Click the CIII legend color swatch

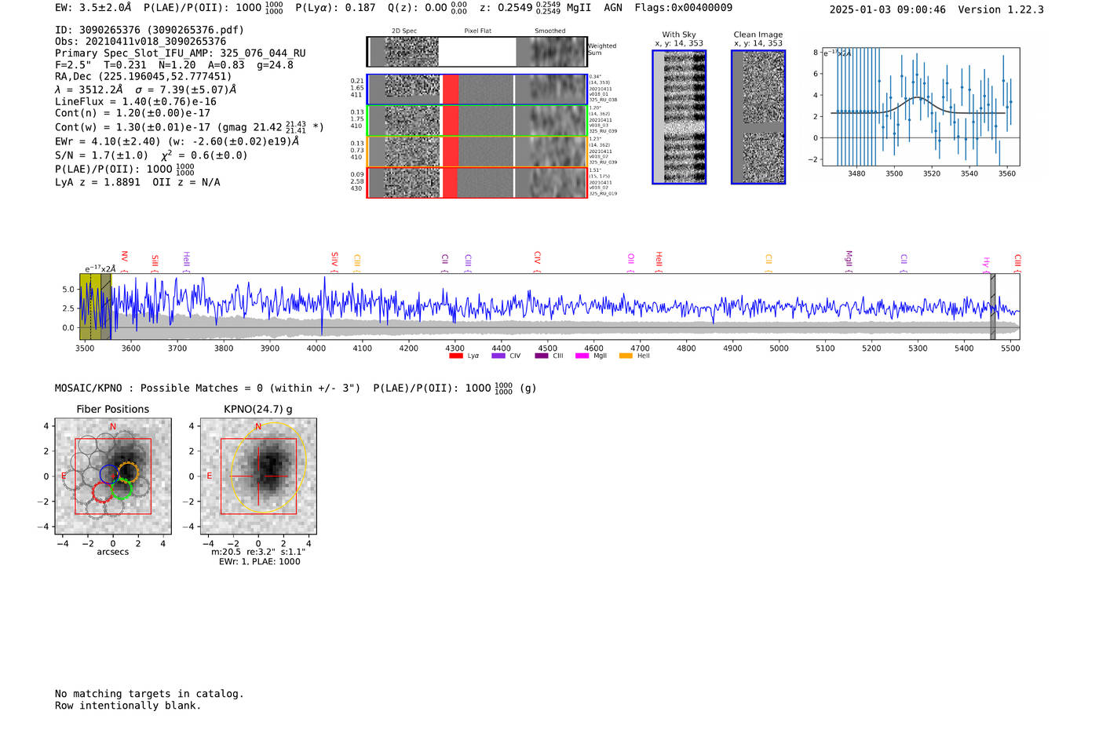pos(541,356)
